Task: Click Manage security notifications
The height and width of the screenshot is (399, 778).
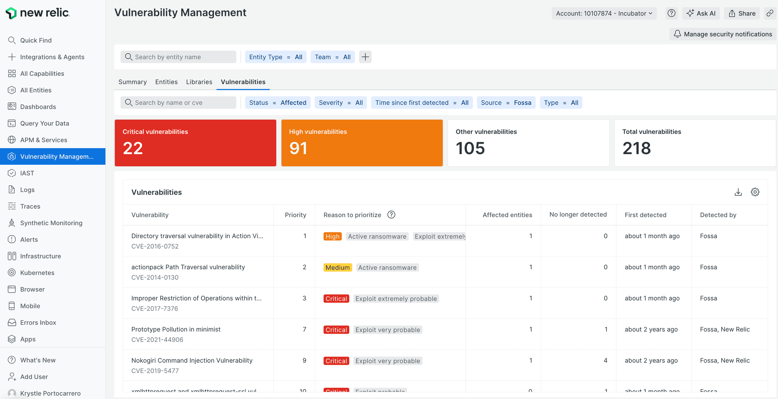Action: [x=722, y=34]
